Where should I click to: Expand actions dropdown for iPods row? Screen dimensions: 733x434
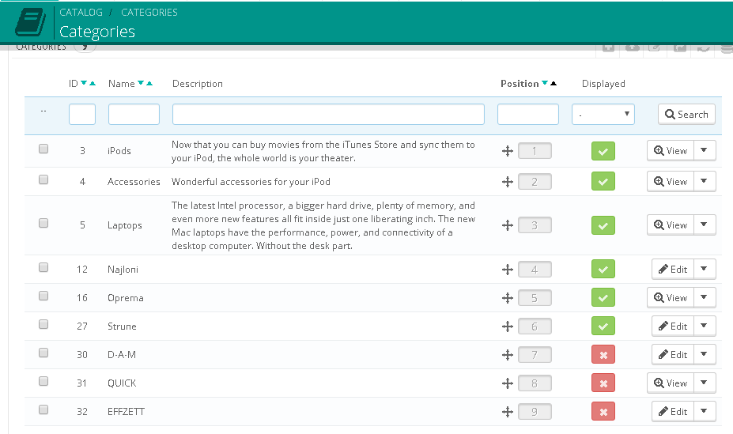click(705, 150)
